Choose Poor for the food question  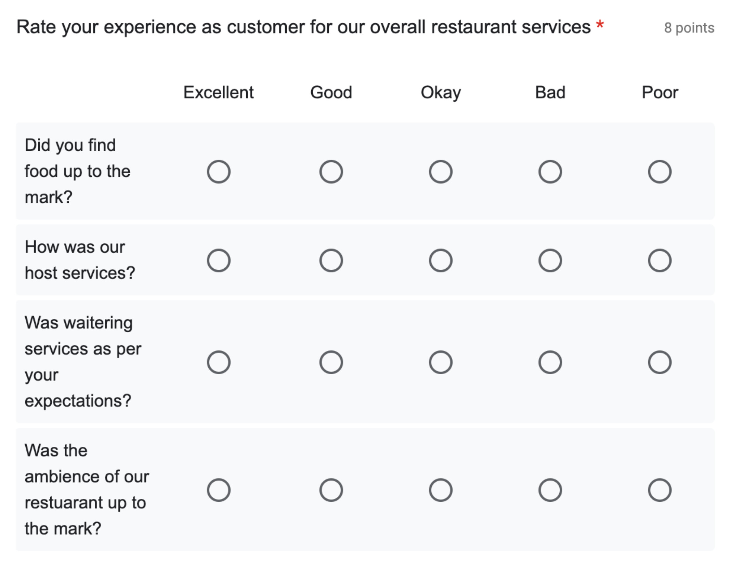660,172
